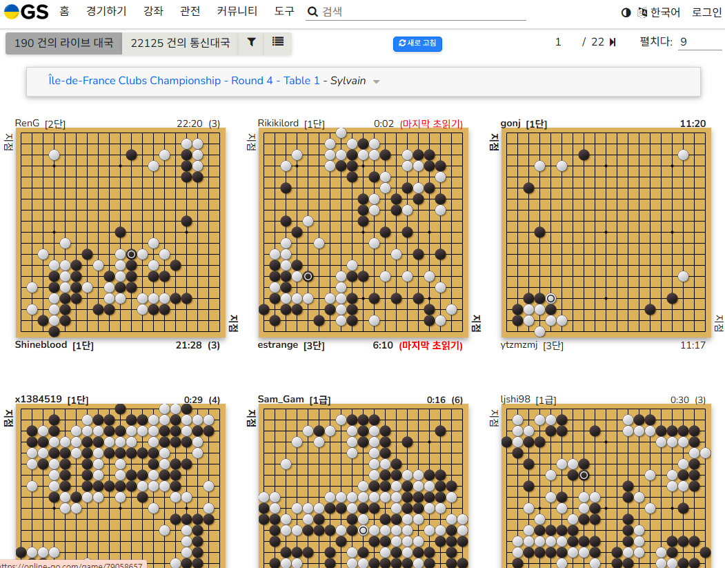The height and width of the screenshot is (568, 725).
Task: Open the game filter funnel icon
Action: tap(251, 43)
